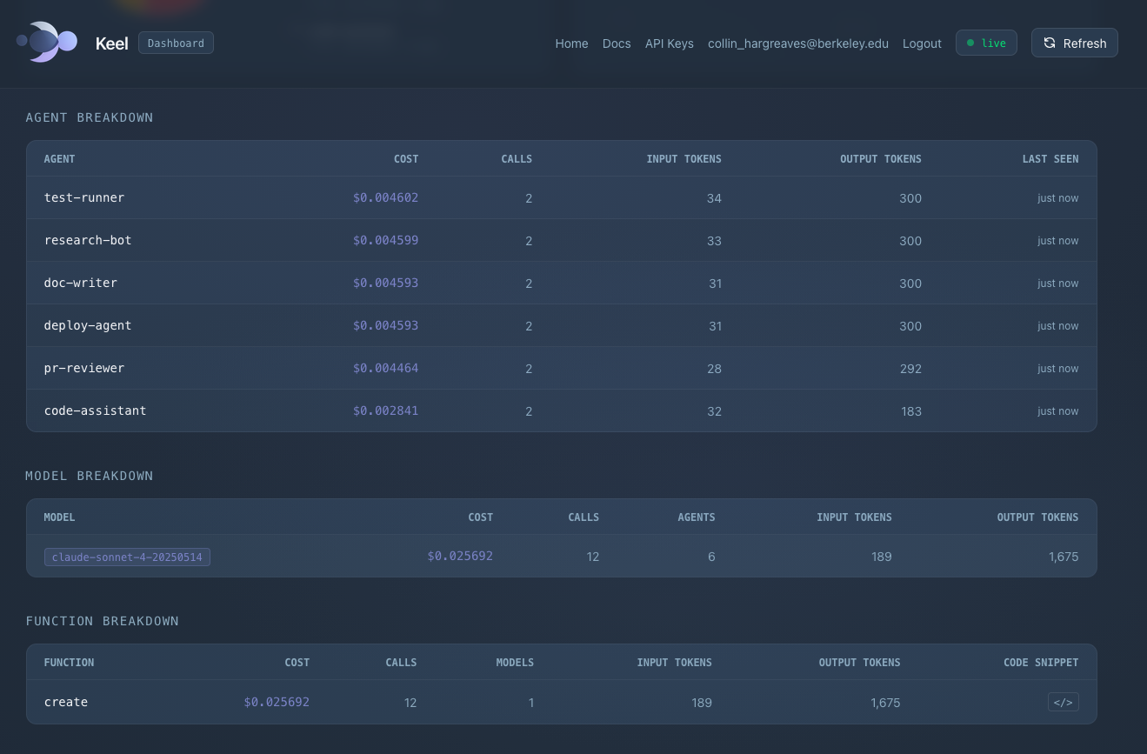The height and width of the screenshot is (754, 1147).
Task: Select the deploy-agent agent row
Action: point(562,325)
